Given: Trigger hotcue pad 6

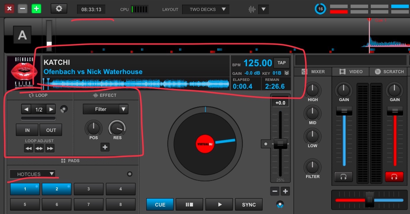Looking at the screenshot, I should pyautogui.click(x=57, y=204).
